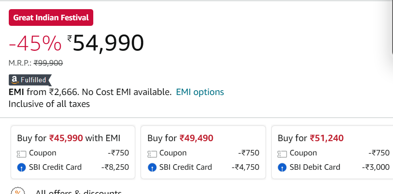Image resolution: width=393 pixels, height=194 pixels.
Task: Expand All offers & discounts section
Action: (x=78, y=192)
